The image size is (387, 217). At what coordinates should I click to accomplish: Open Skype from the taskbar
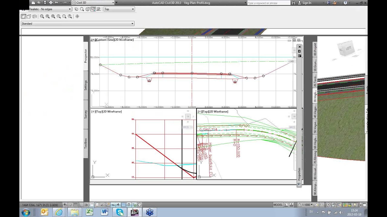[120, 212]
